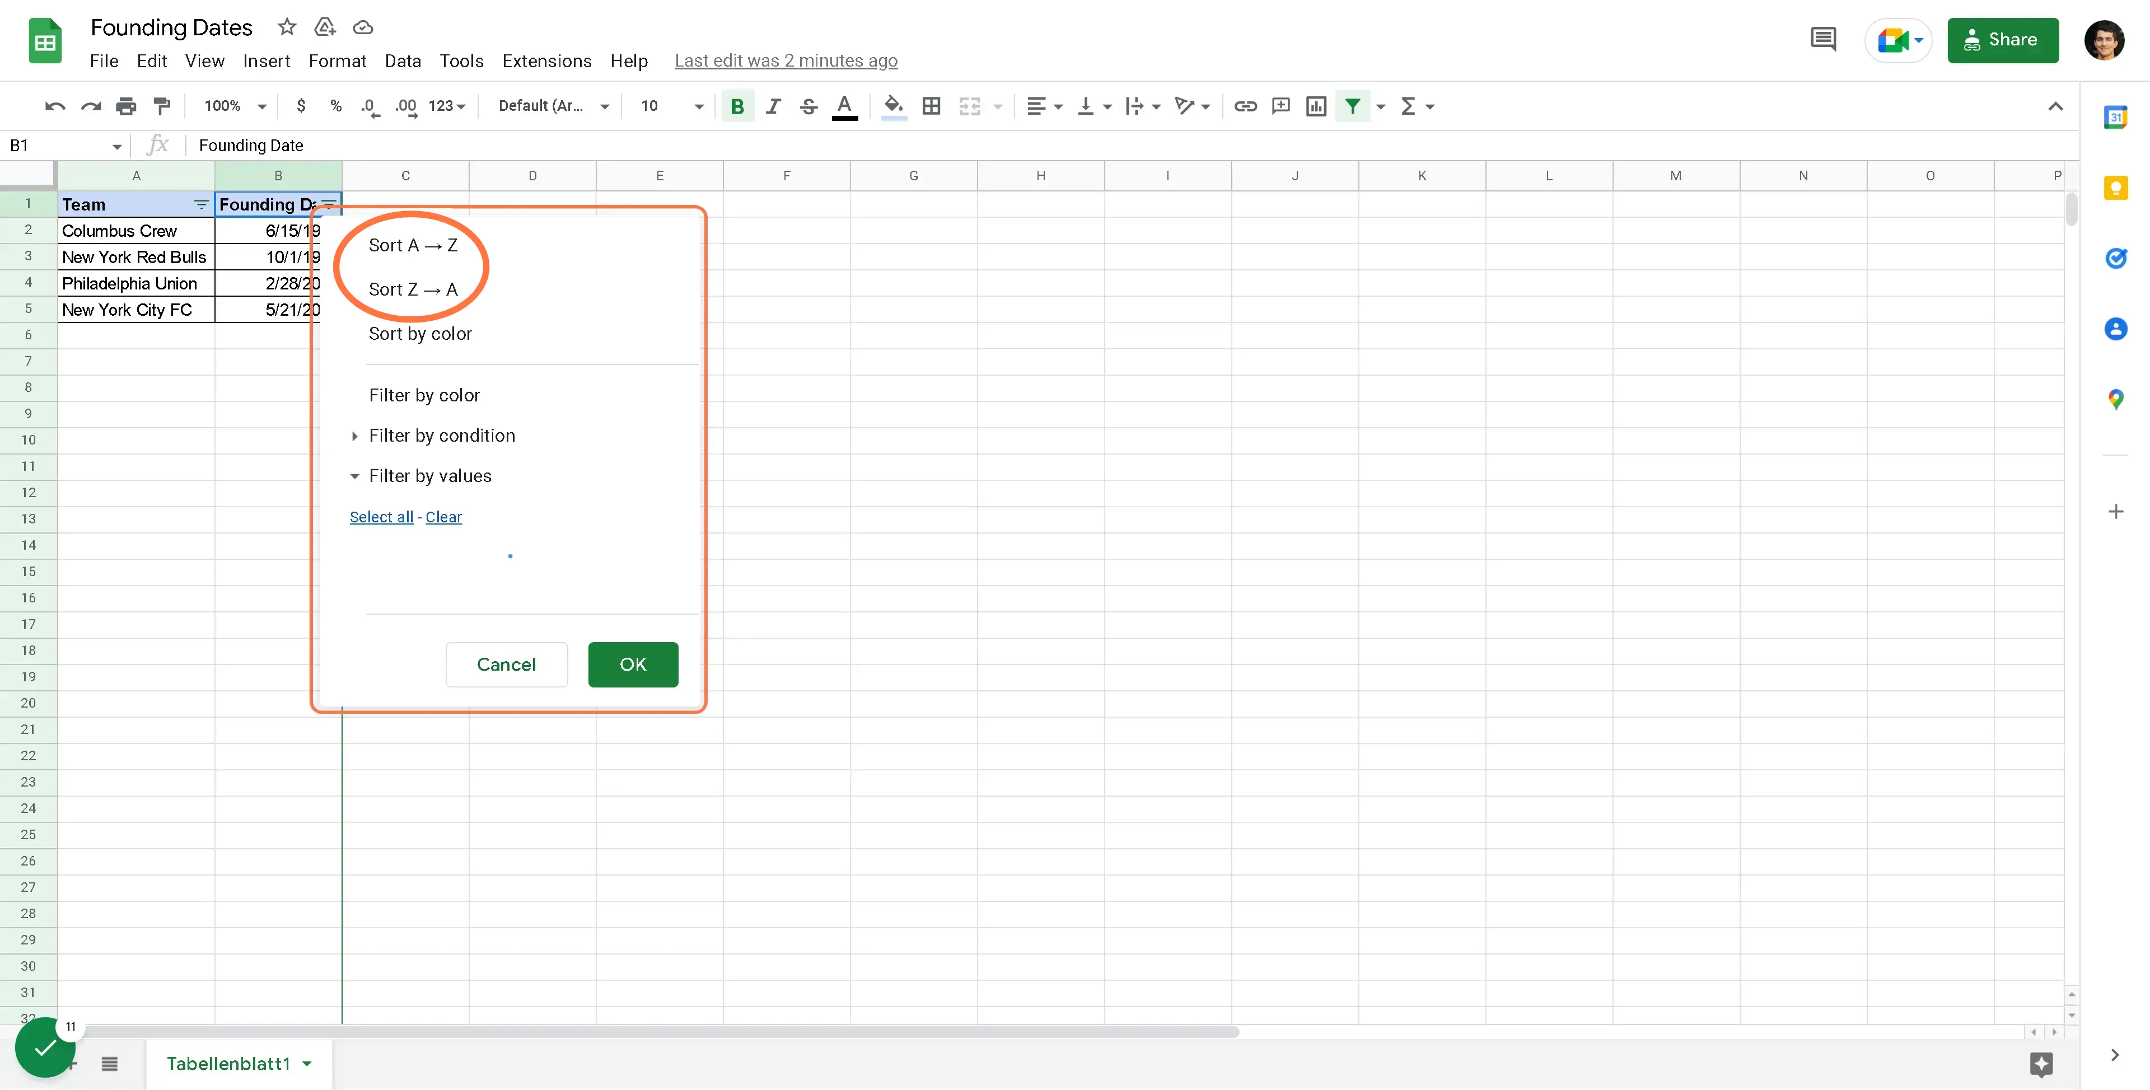Viewport: 2150px width, 1090px height.
Task: Open comment history icon
Action: (x=1823, y=39)
